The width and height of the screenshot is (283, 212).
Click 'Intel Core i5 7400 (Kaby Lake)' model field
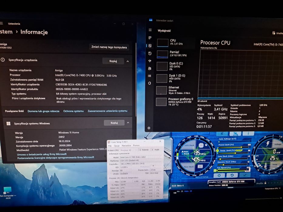coord(140,157)
